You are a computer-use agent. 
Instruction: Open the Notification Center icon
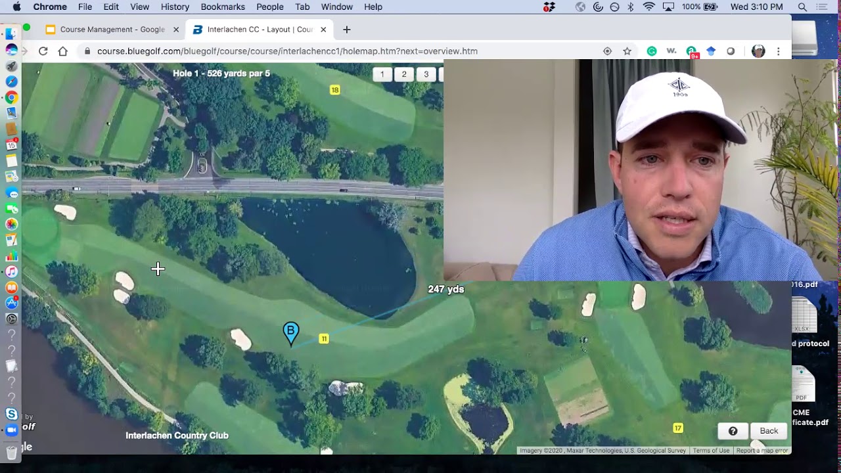click(x=822, y=7)
